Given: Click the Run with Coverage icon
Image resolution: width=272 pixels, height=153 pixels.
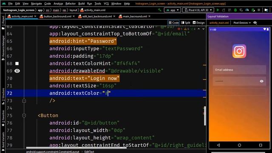Looking at the screenshot, I should tap(241, 10).
